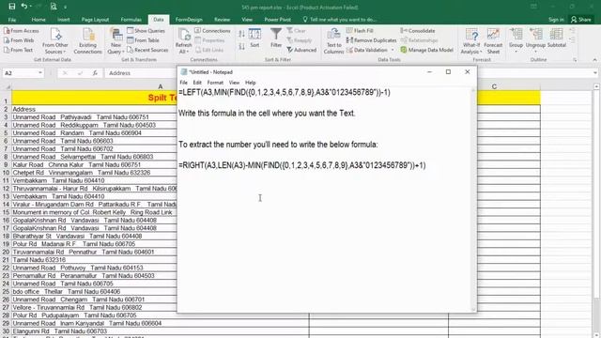Viewport: 601px width, 338px height.
Task: Switch to the Insert ribbon tab
Action: pyautogui.click(x=64, y=20)
